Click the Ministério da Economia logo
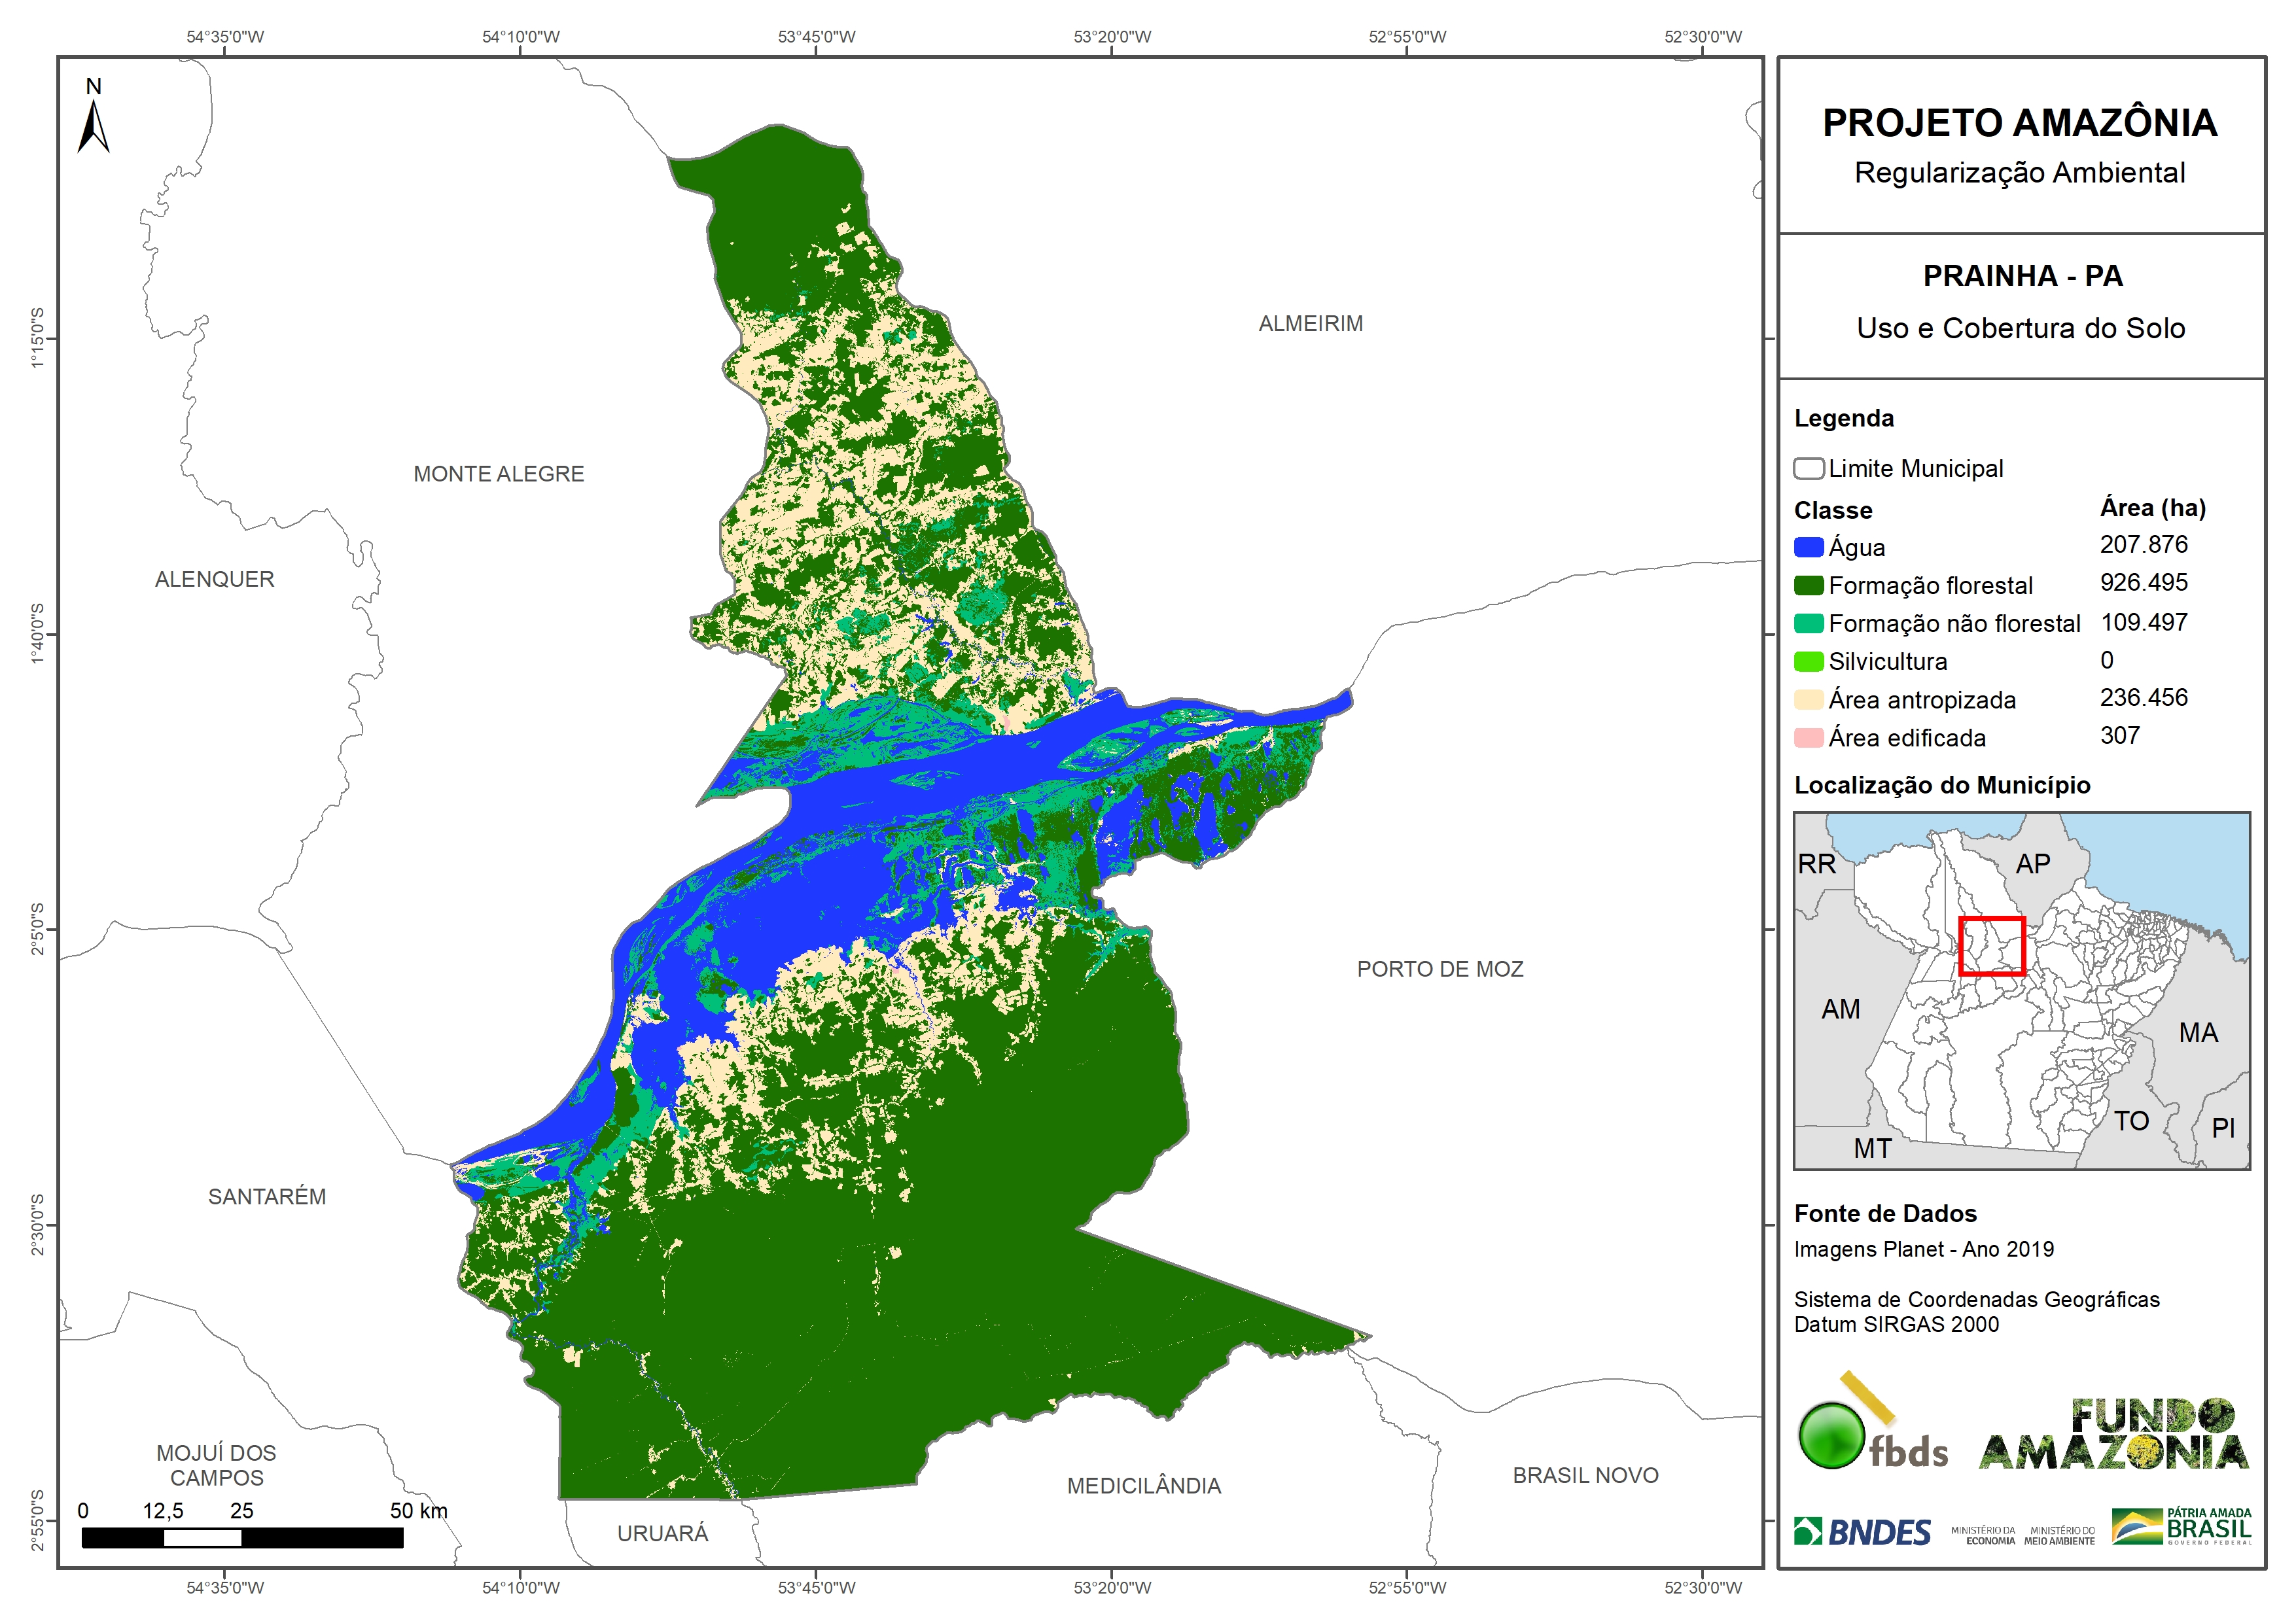Viewport: 2296px width, 1623px height. tap(1983, 1536)
